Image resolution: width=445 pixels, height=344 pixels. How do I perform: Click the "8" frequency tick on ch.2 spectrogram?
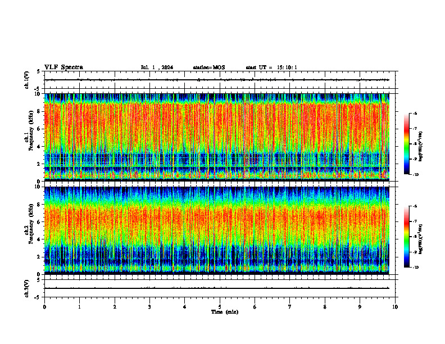click(x=39, y=205)
